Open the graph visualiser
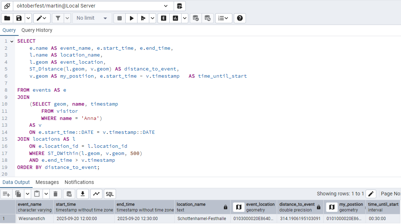The image size is (401, 224). click(96, 194)
